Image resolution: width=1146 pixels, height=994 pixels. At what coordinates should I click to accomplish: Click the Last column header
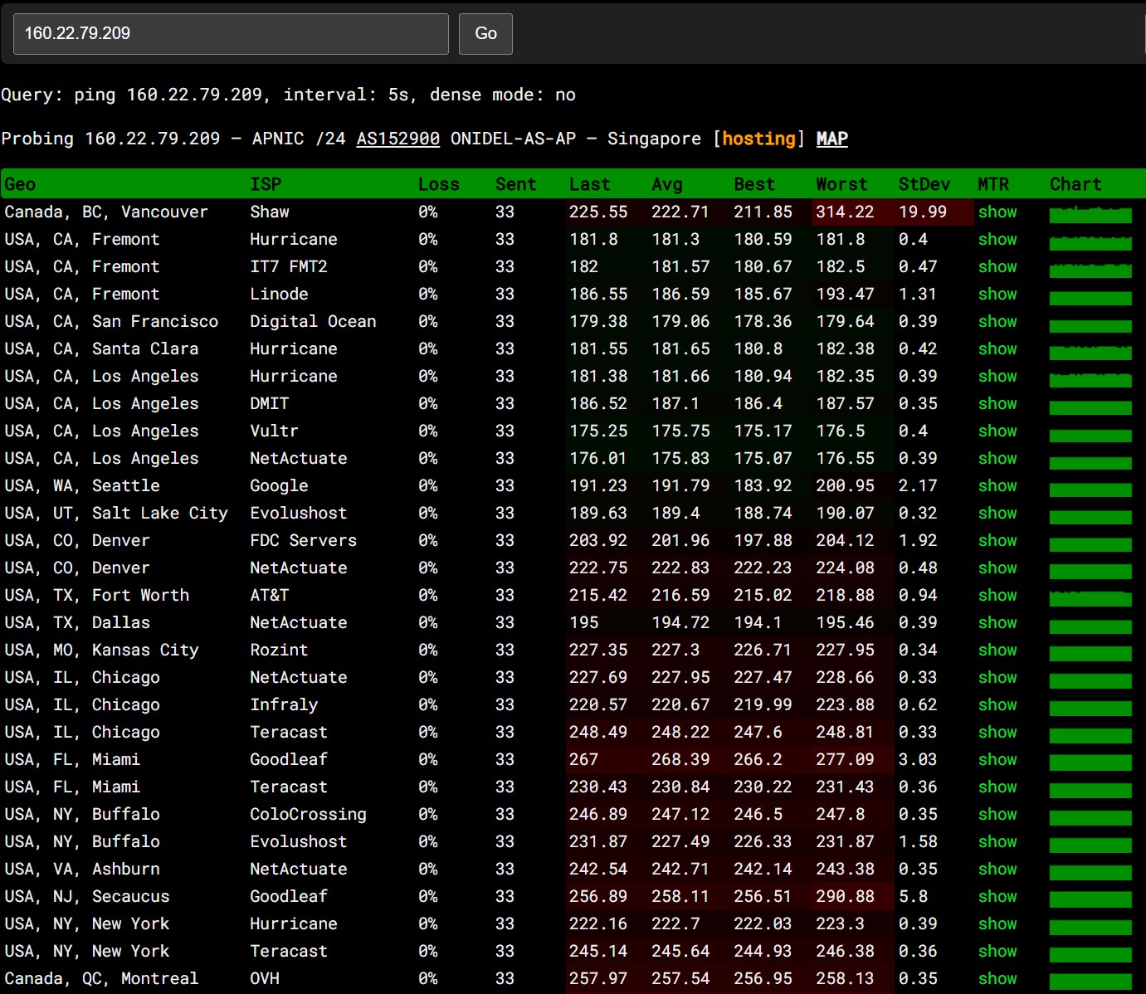[589, 184]
